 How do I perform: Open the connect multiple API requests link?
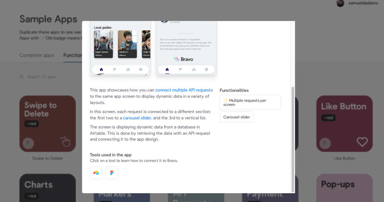click(x=184, y=90)
